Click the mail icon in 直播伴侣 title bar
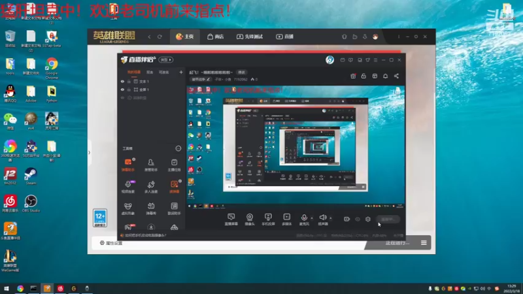 coord(343,60)
